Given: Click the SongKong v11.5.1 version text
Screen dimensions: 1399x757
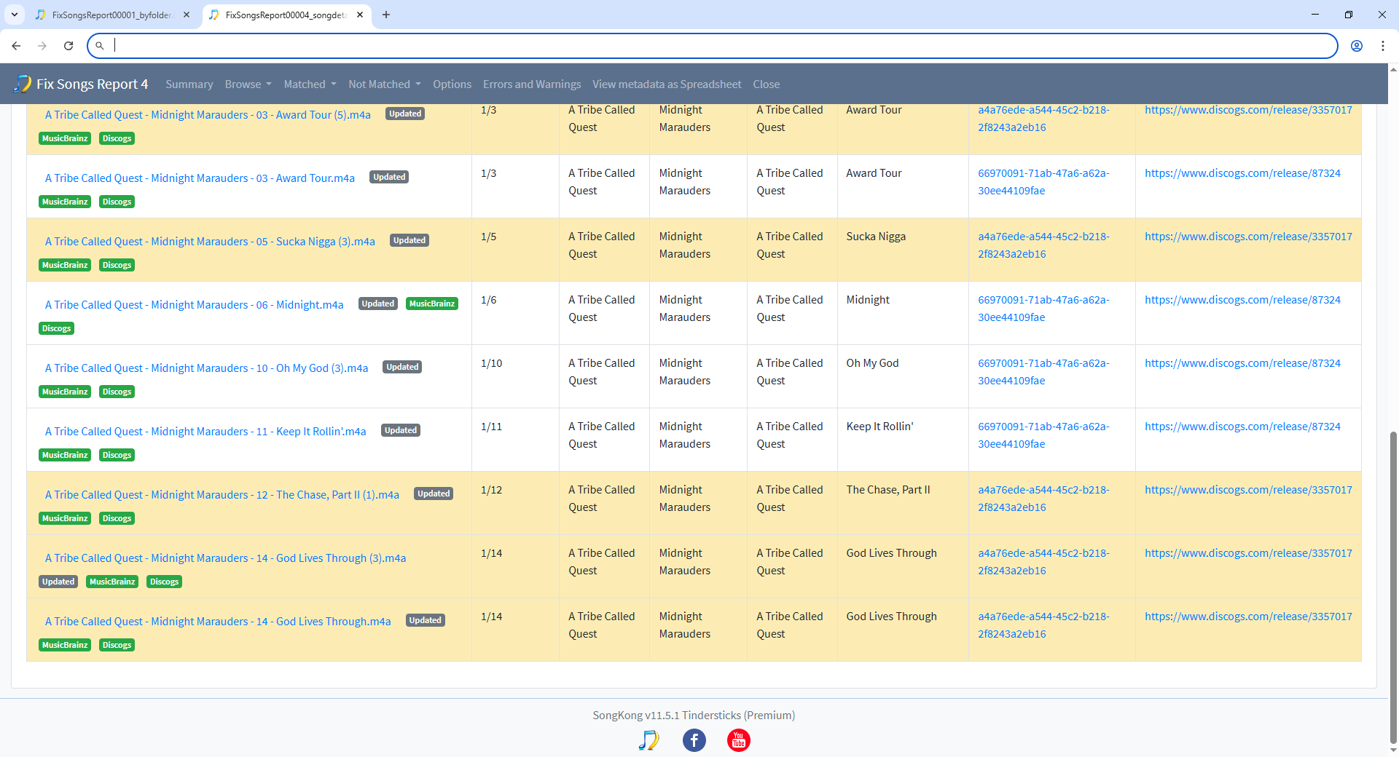Looking at the screenshot, I should tap(694, 715).
